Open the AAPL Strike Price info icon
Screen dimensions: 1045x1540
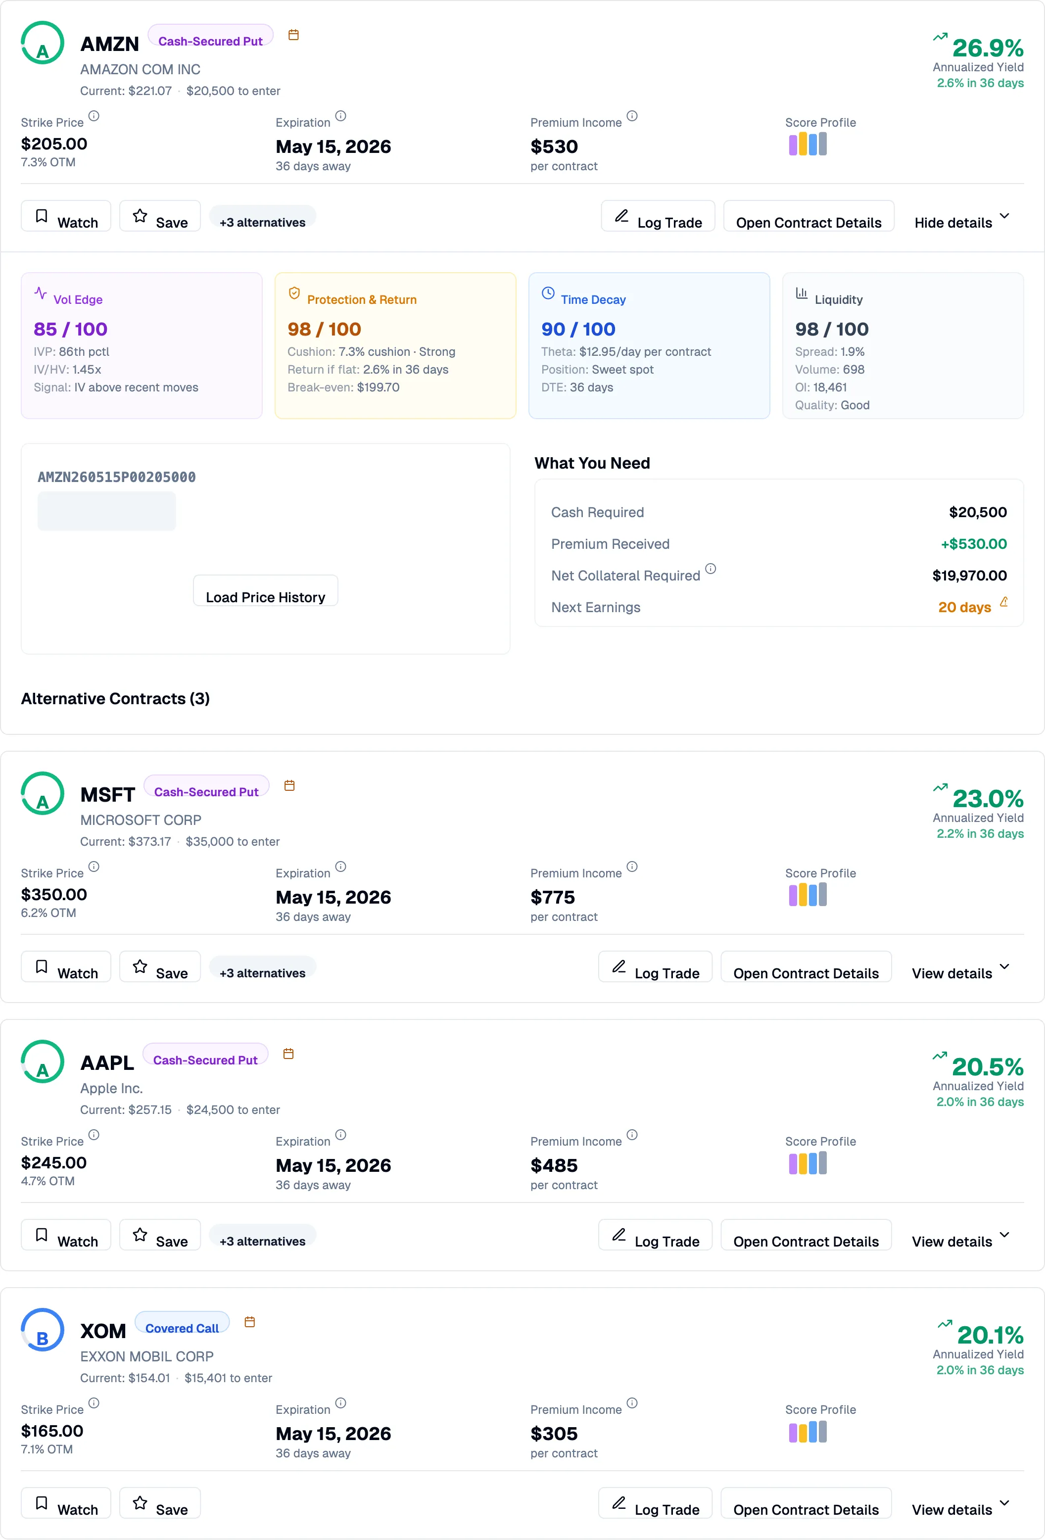94,1135
